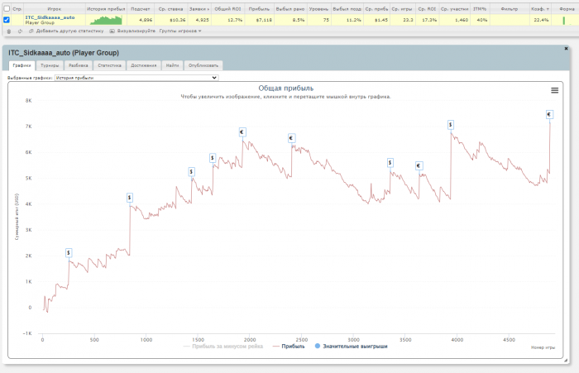Open the Опубликовать tab
579x373 pixels.
(x=203, y=65)
